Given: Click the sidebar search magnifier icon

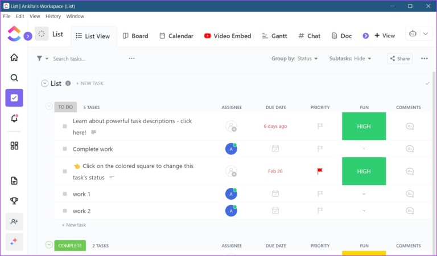Looking at the screenshot, I should pyautogui.click(x=14, y=78).
